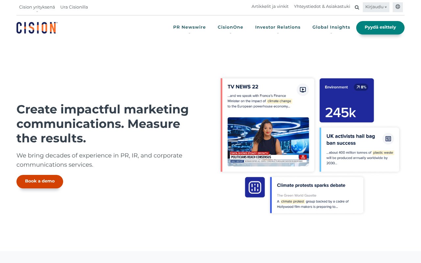The height and width of the screenshot is (263, 421).
Task: Open Yhteystiedot & Asiakastuki
Action: (322, 6)
